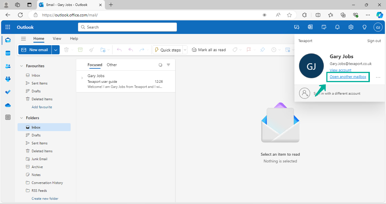This screenshot has width=386, height=204.
Task: Click Sign out in the account panel
Action: (x=374, y=41)
